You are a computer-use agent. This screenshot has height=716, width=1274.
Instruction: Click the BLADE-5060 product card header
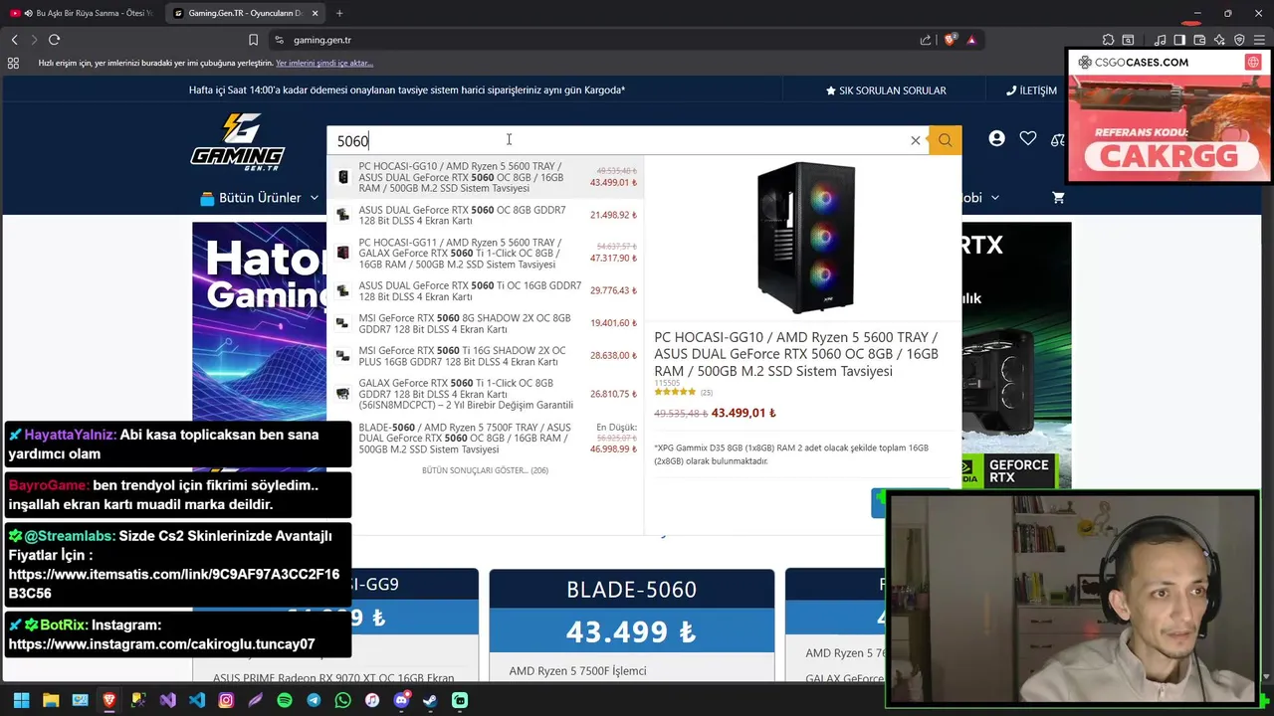pyautogui.click(x=631, y=590)
